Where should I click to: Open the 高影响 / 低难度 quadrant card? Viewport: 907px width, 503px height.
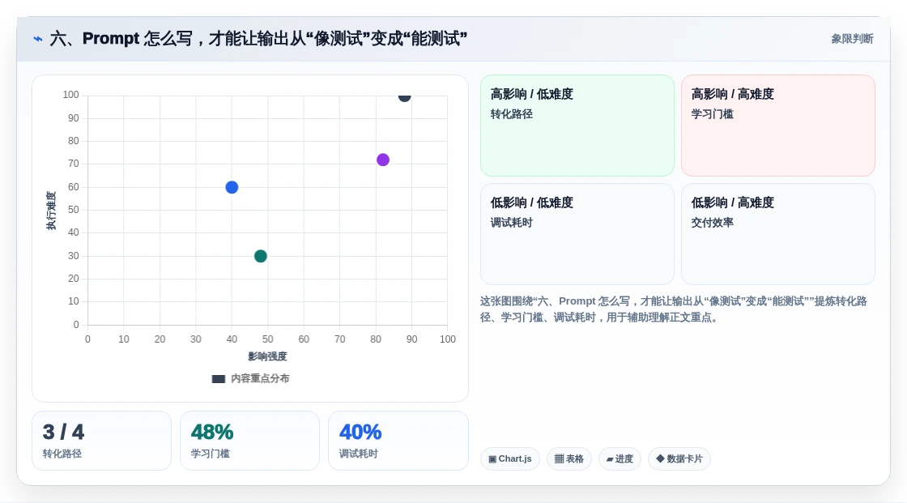pyautogui.click(x=577, y=126)
